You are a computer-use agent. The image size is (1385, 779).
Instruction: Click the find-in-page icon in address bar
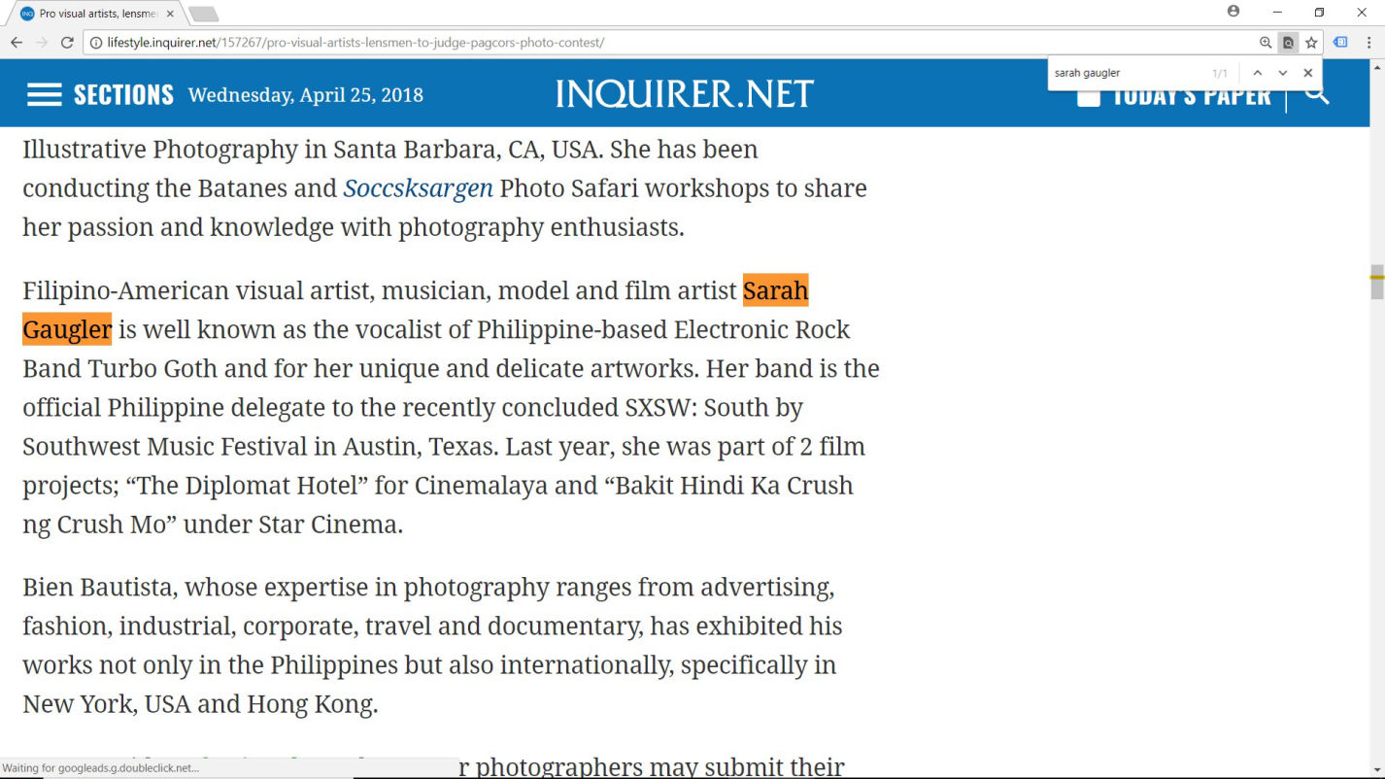point(1288,43)
